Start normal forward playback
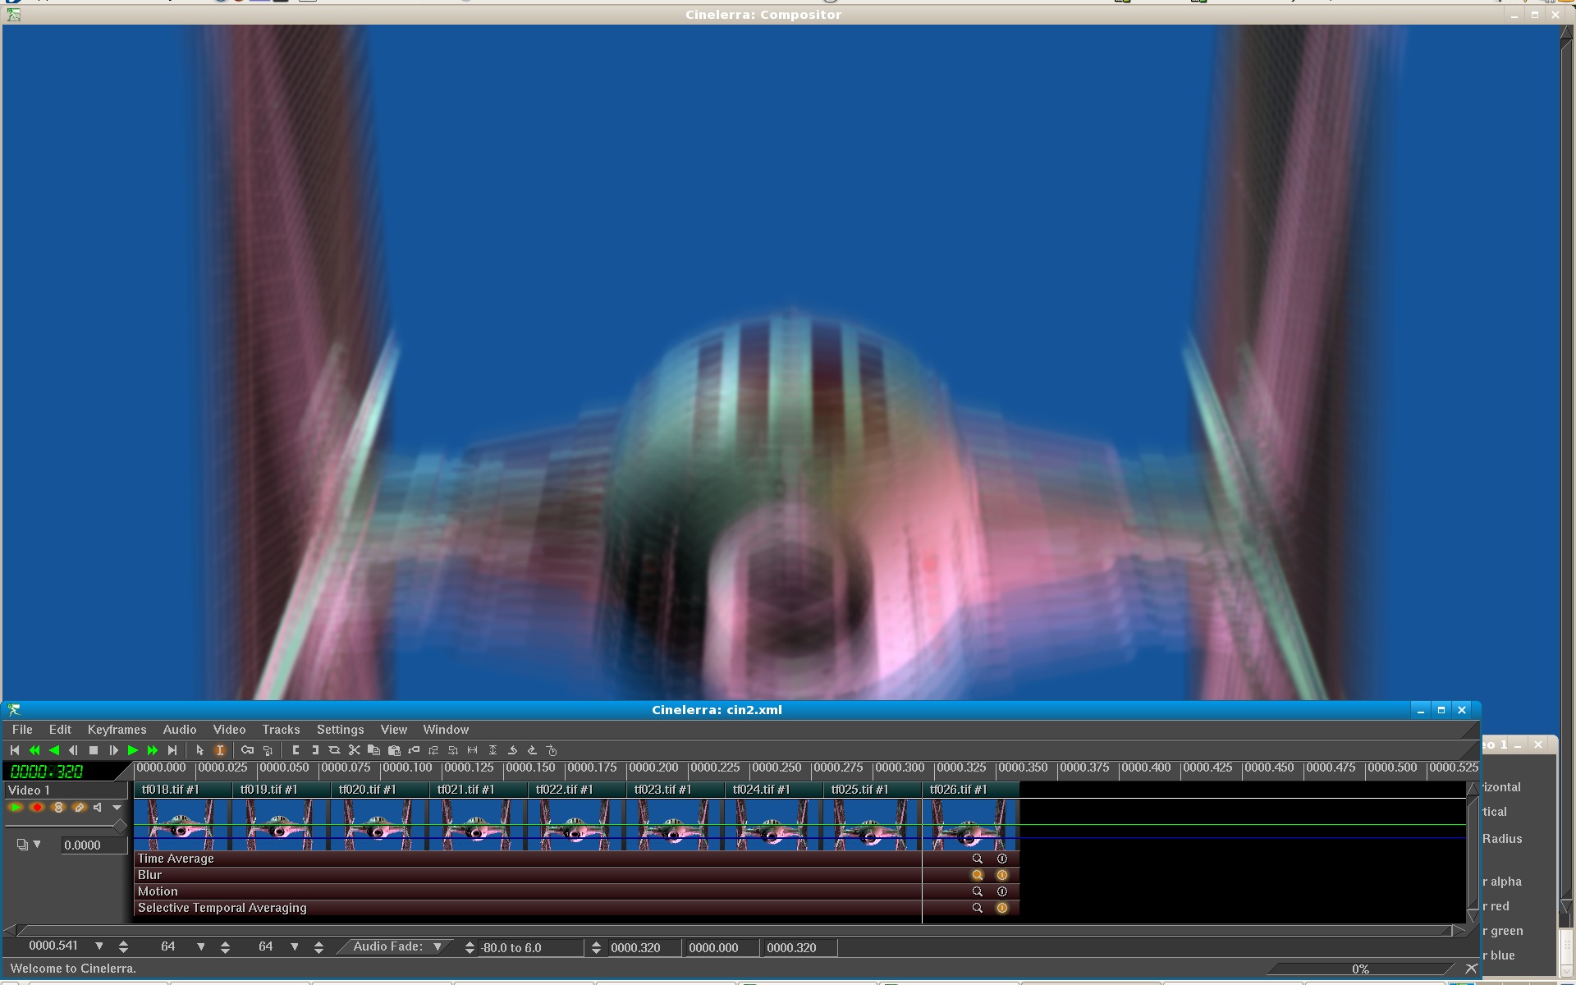1576x985 pixels. click(133, 750)
